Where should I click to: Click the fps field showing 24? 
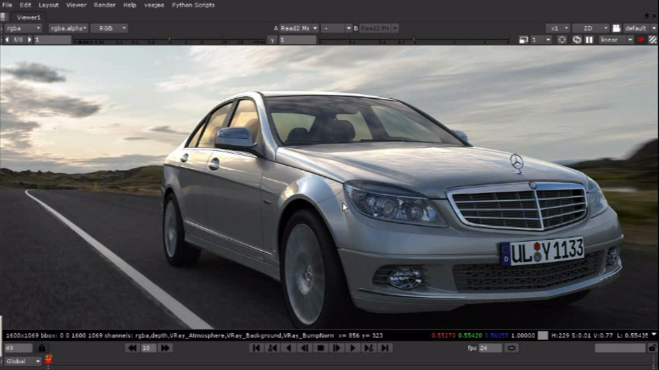tap(490, 348)
